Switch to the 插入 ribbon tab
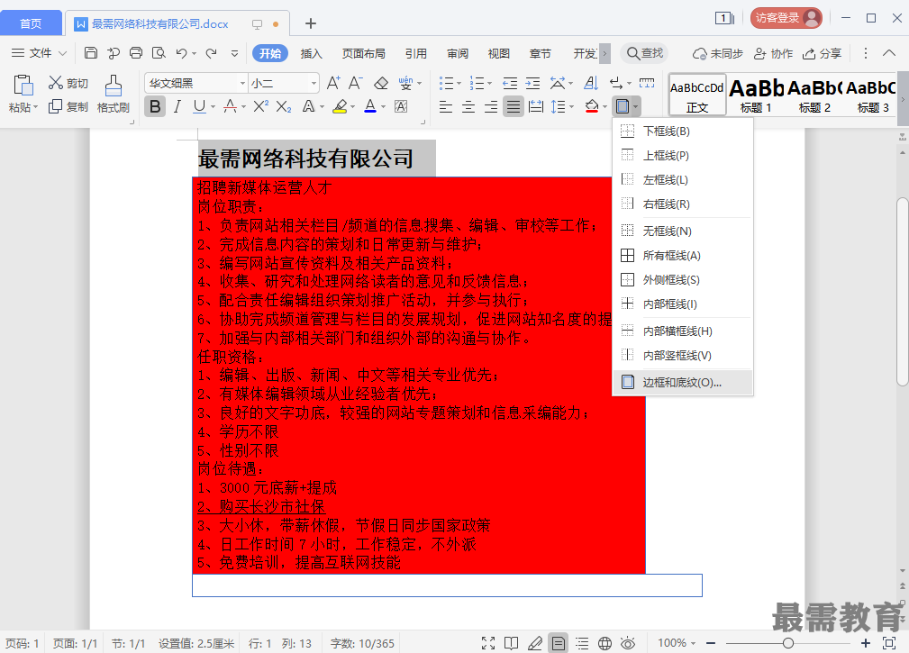The width and height of the screenshot is (909, 653). coord(312,53)
